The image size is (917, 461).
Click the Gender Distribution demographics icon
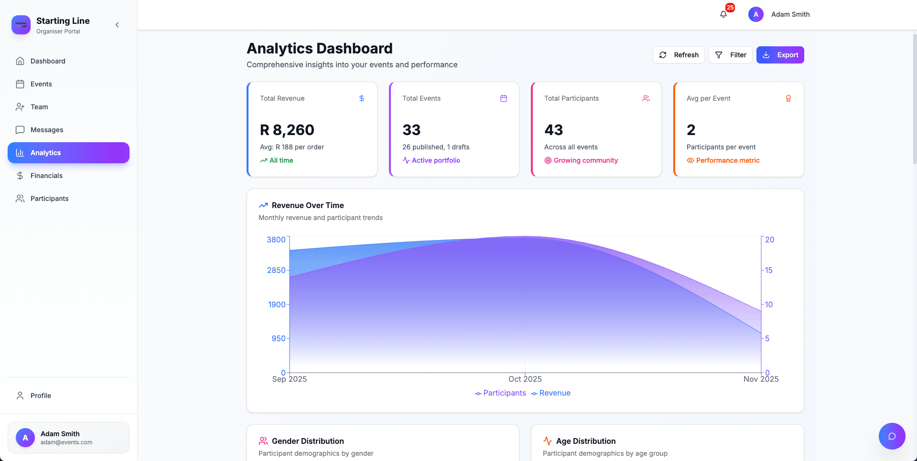click(263, 441)
